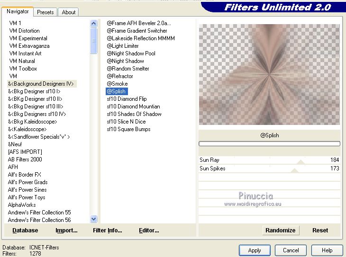
Task: Select &<Sandflower Specials°v°> category
Action: (x=39, y=137)
